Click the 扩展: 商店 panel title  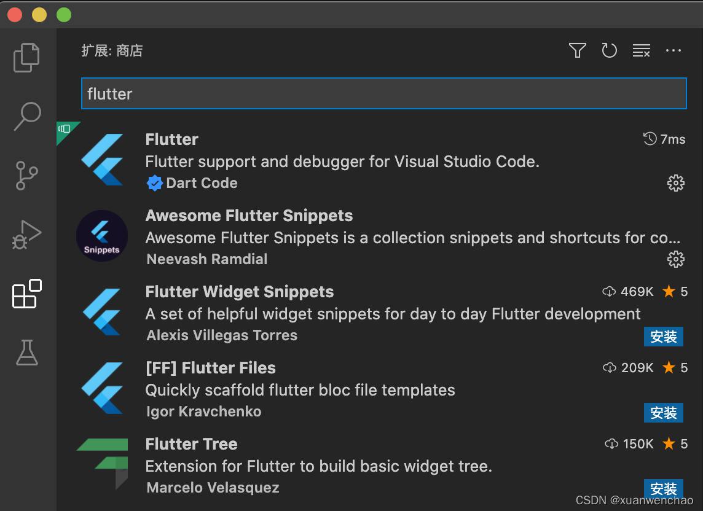(x=112, y=50)
